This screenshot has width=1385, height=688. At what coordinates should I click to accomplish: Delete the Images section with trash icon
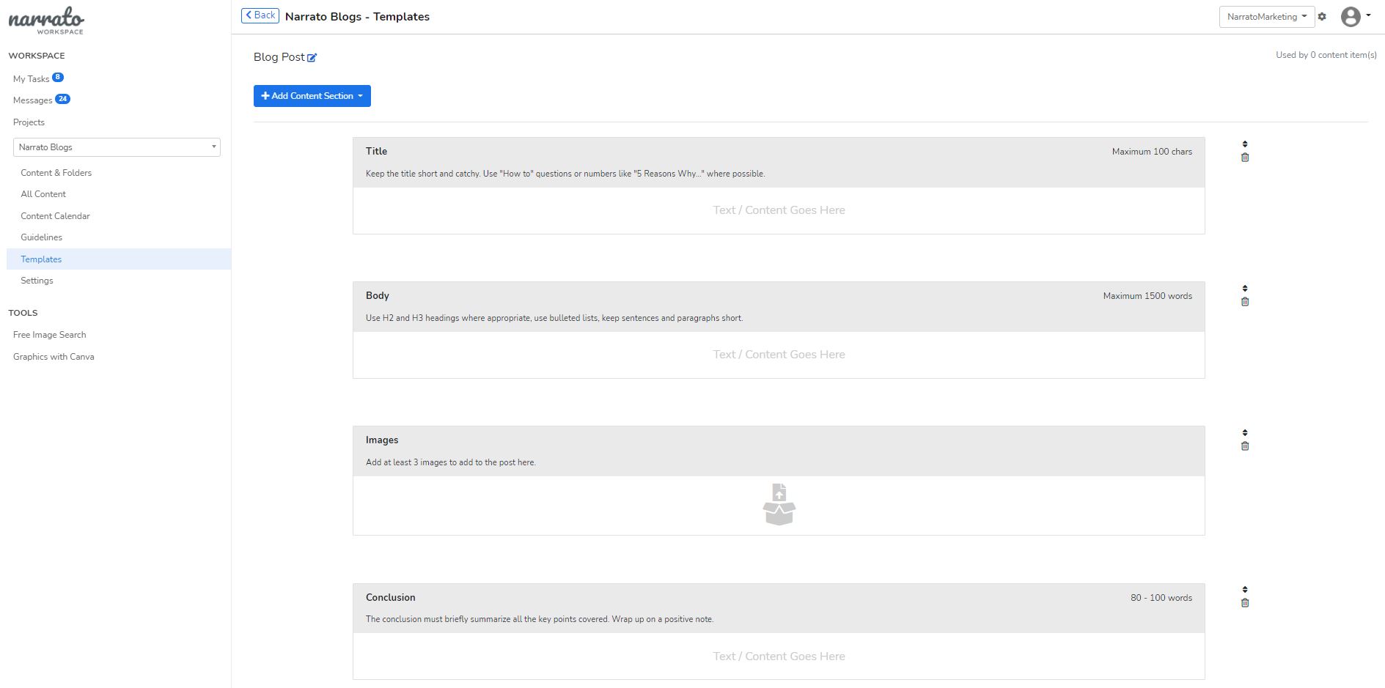(x=1245, y=446)
